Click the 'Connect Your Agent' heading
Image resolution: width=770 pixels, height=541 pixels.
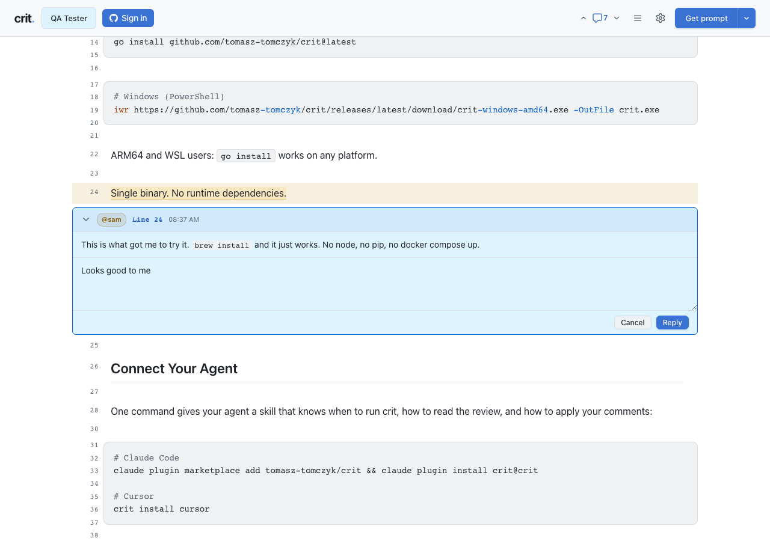click(x=174, y=368)
